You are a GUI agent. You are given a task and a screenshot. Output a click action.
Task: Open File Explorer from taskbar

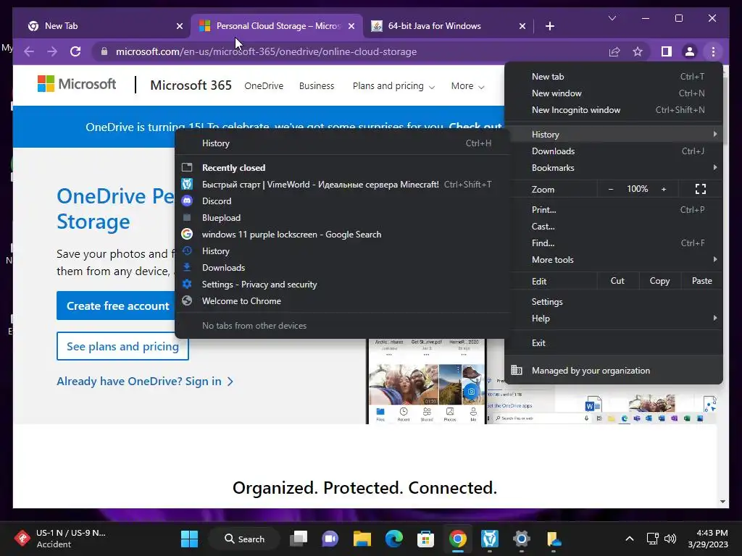coord(362,539)
